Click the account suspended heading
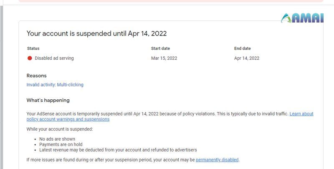 tap(96, 33)
